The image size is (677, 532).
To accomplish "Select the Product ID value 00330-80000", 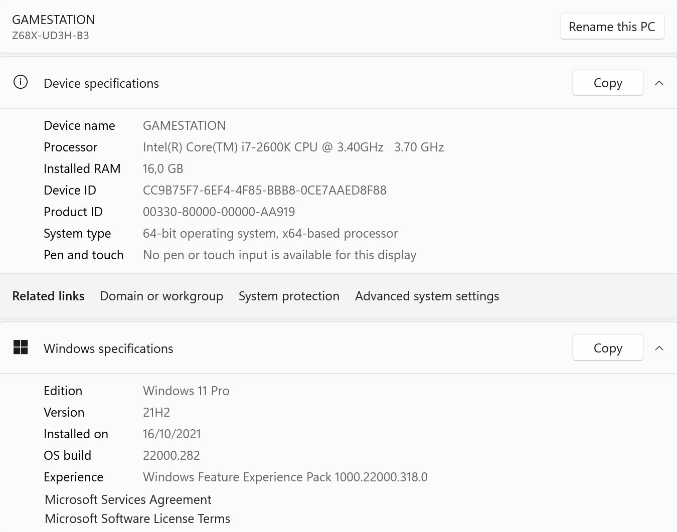I will click(219, 212).
